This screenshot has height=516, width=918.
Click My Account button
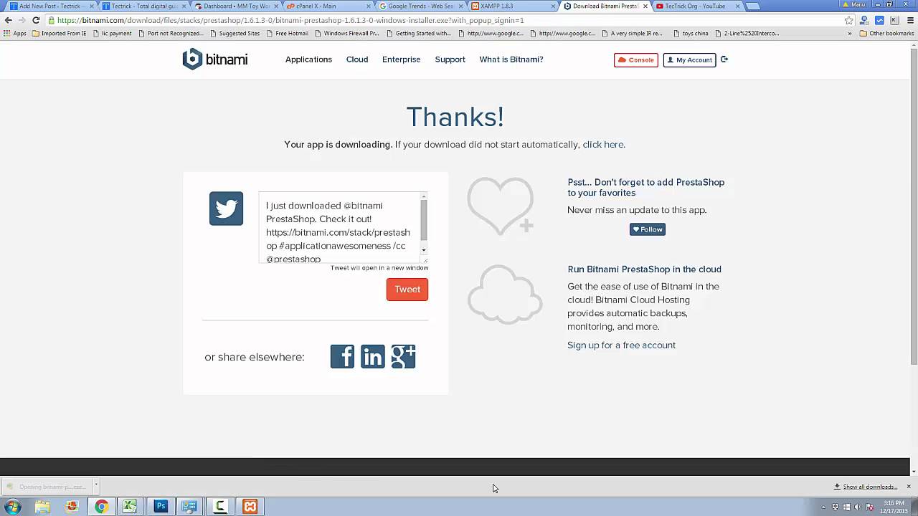click(x=689, y=59)
